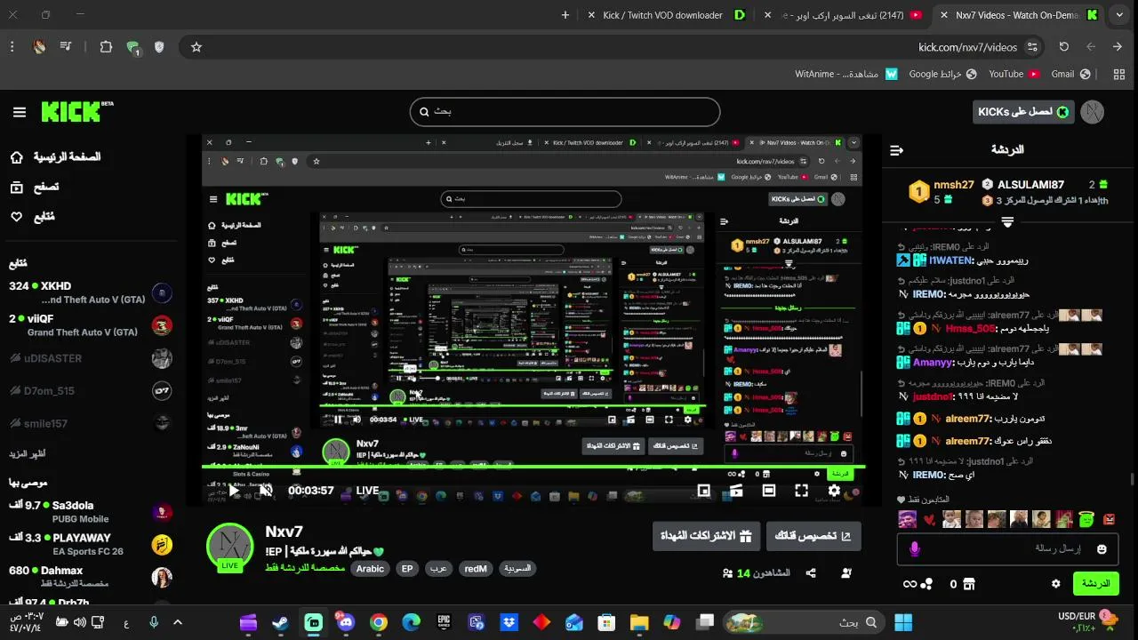
Task: Open Windows Start menu
Action: tap(903, 622)
